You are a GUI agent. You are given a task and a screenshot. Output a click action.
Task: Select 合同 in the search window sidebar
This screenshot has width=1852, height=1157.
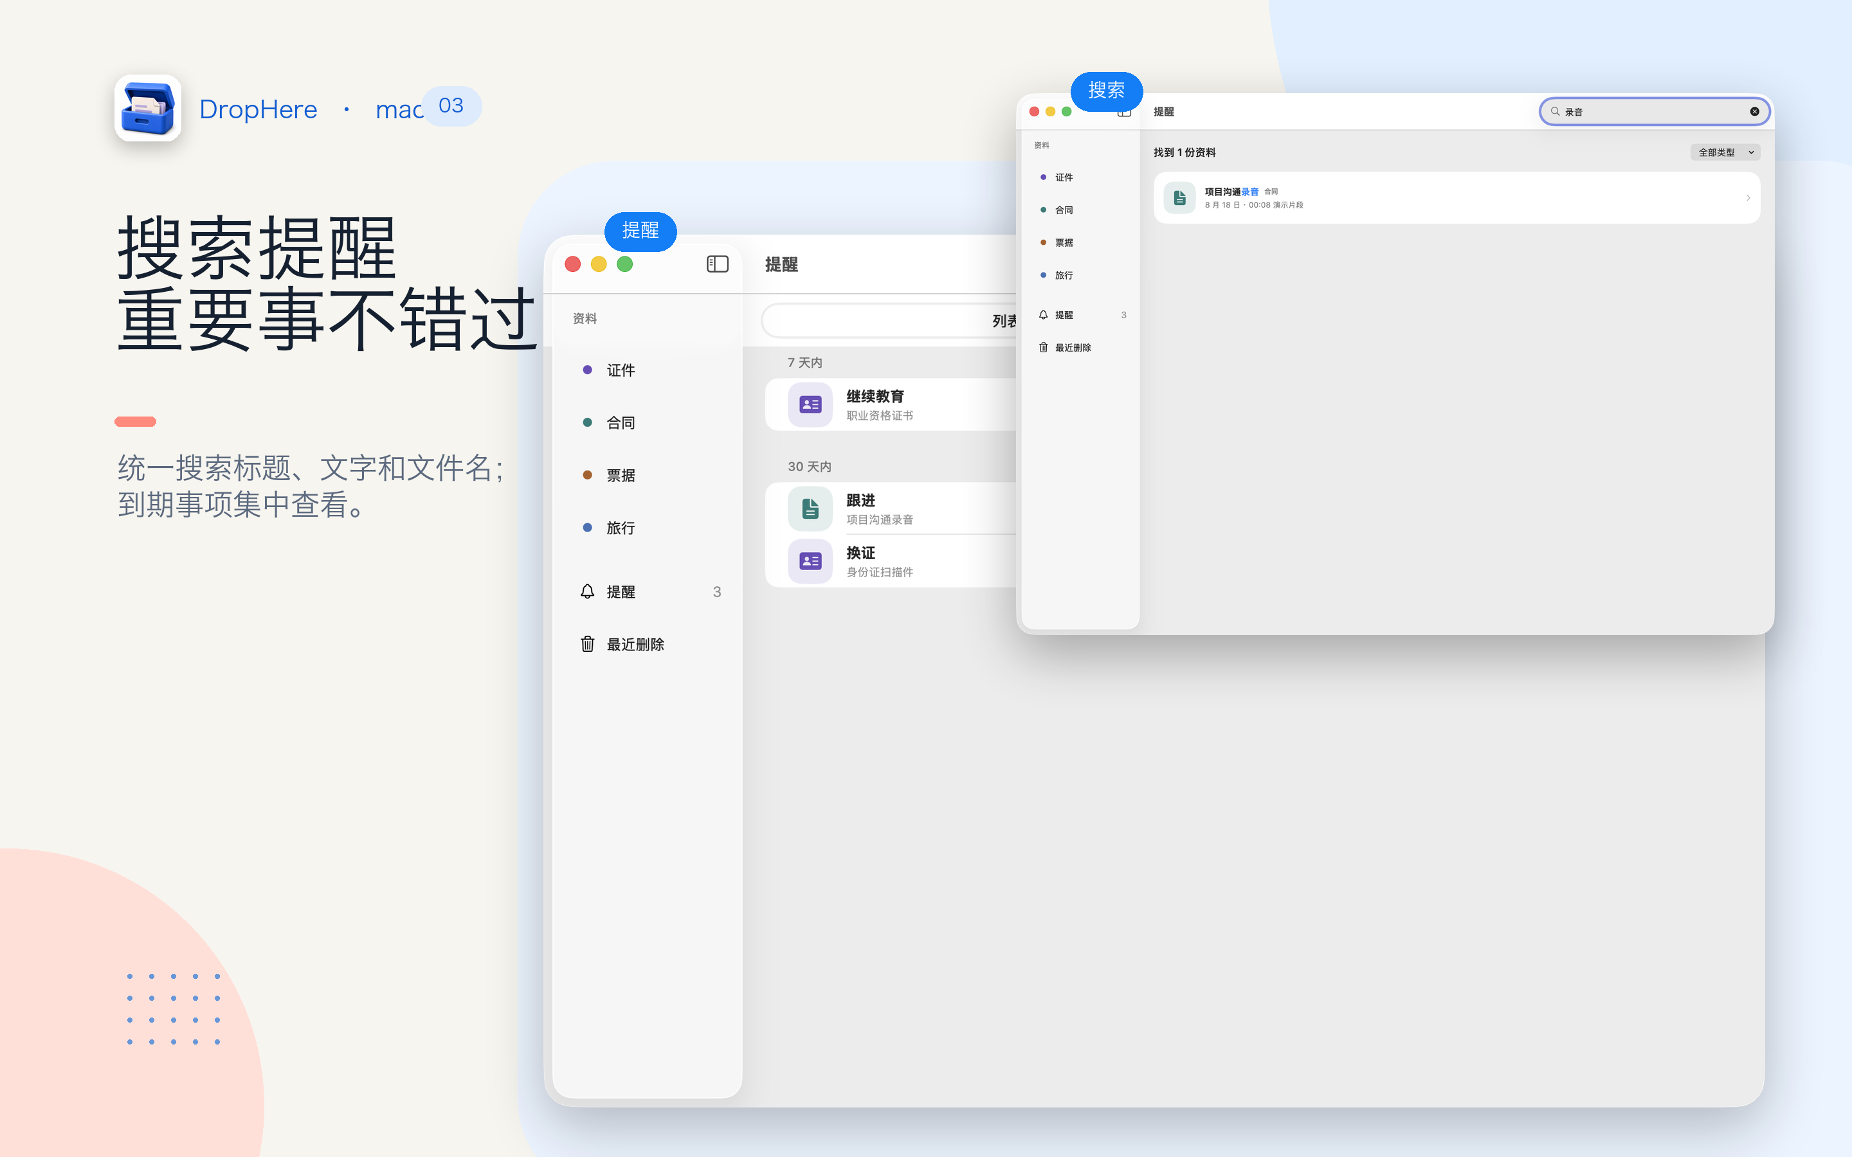coord(1064,210)
